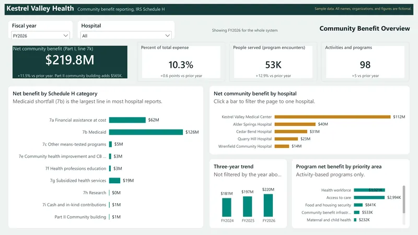Click '7i Cash and in-kind contributions' label
The image size is (418, 235).
click(x=74, y=205)
